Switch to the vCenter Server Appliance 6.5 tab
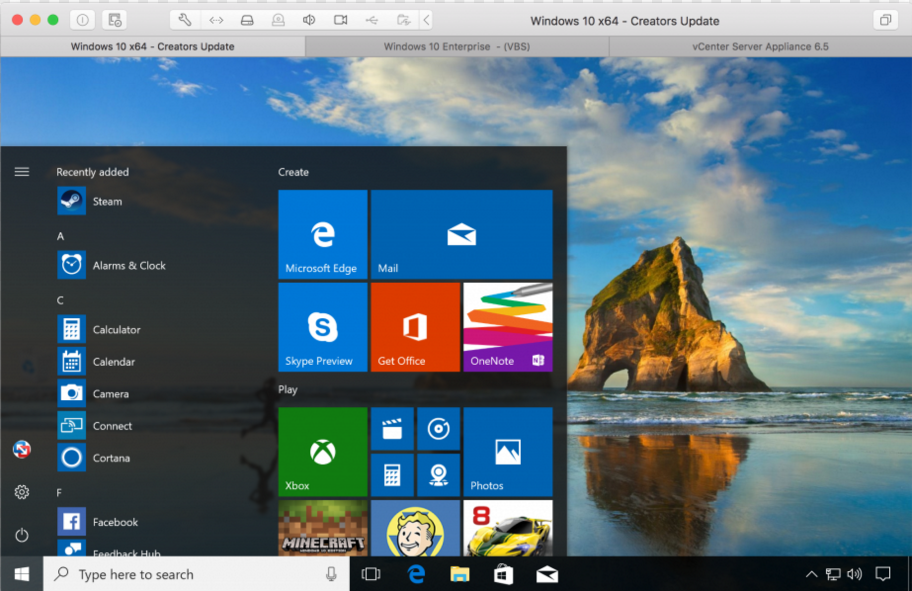 [x=759, y=46]
